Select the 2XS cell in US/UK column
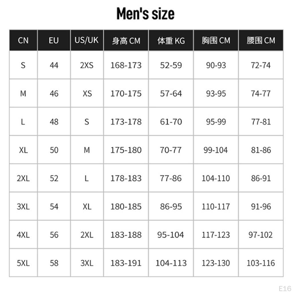The image size is (293, 293). coord(87,65)
